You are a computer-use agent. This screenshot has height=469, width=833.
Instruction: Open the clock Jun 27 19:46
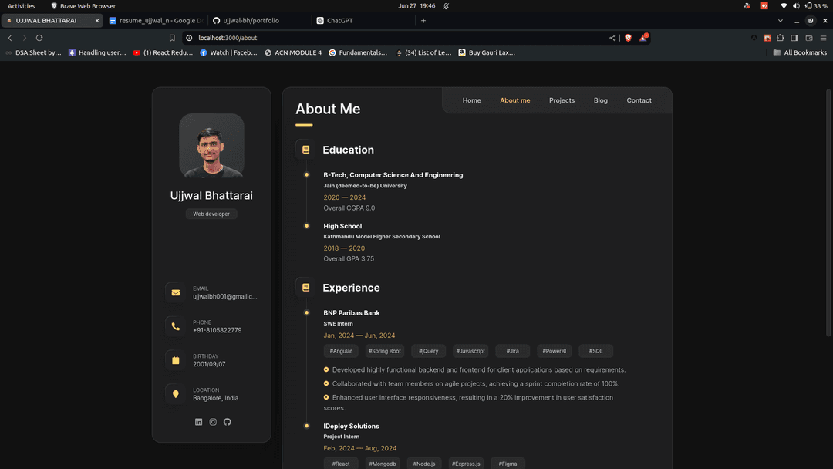(416, 6)
